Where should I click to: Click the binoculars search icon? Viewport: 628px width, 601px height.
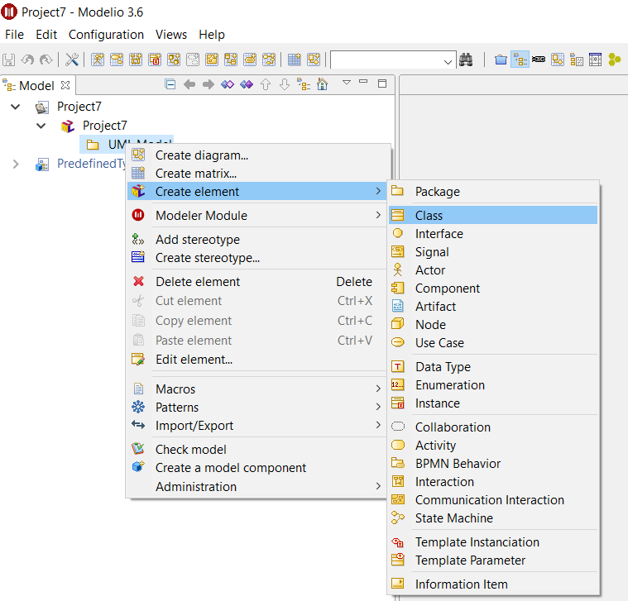466,60
